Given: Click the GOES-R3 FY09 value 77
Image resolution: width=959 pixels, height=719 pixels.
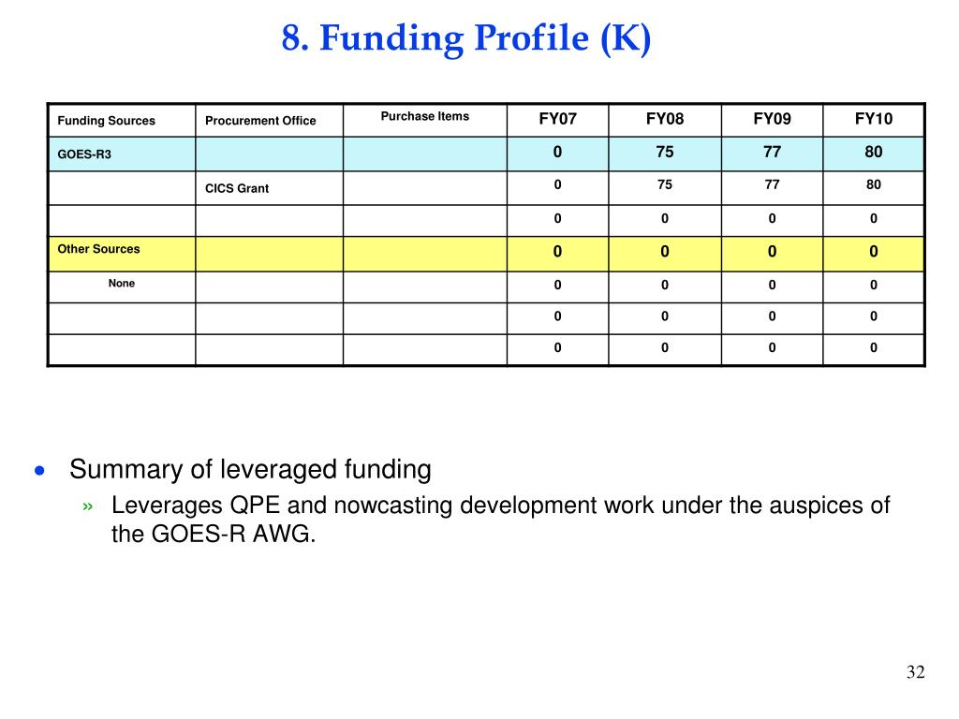Looking at the screenshot, I should (x=772, y=152).
